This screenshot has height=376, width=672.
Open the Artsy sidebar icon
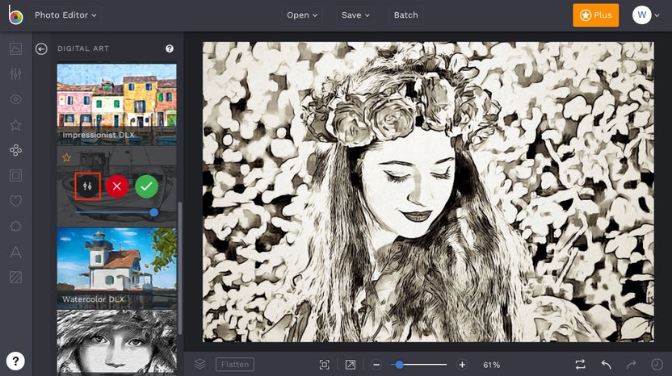click(x=16, y=150)
